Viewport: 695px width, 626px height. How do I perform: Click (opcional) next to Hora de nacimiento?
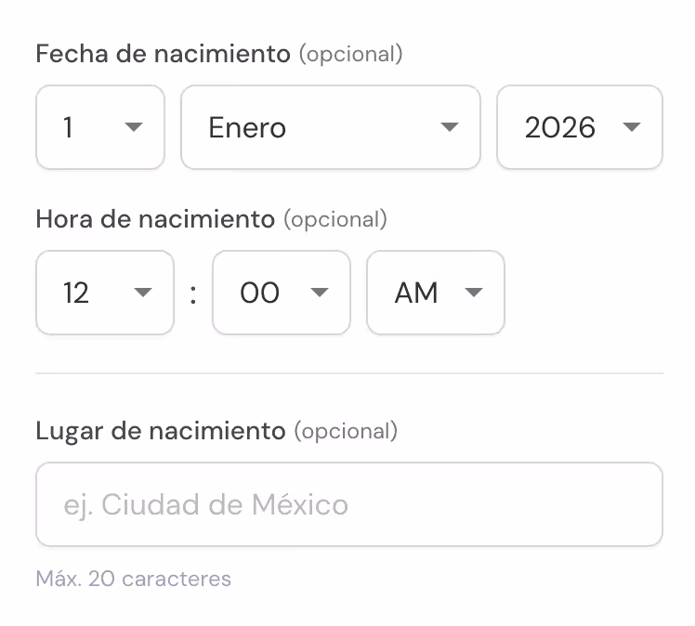334,219
